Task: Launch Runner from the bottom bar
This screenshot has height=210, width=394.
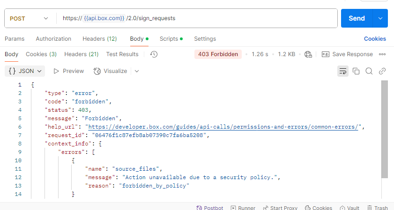Action: [243, 208]
